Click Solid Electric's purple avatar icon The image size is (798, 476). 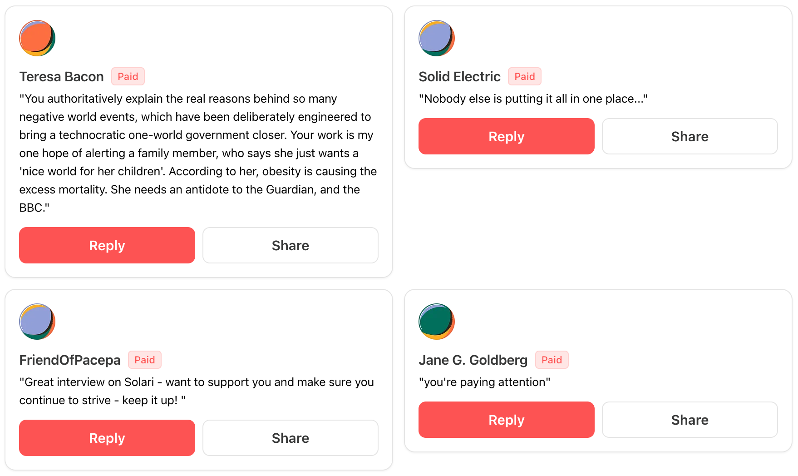coord(436,38)
